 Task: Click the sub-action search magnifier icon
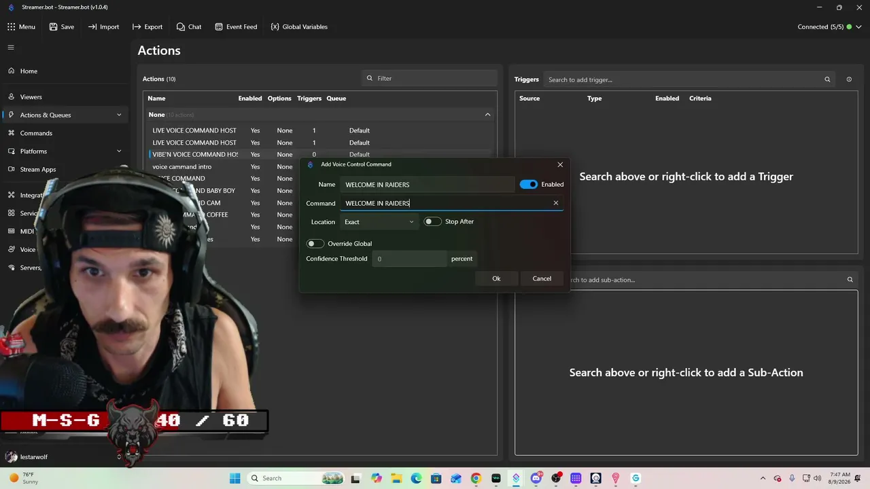point(850,279)
